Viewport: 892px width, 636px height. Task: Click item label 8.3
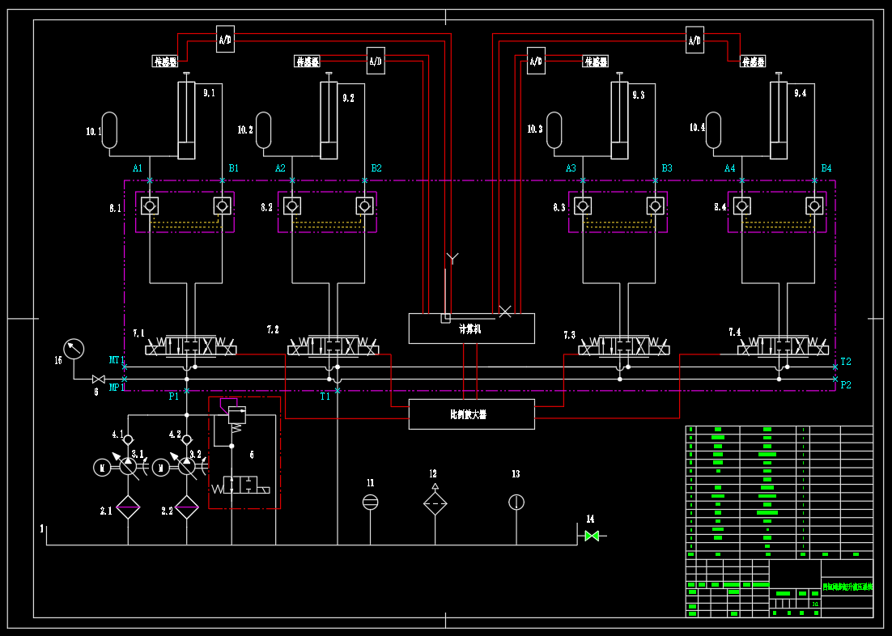click(559, 207)
